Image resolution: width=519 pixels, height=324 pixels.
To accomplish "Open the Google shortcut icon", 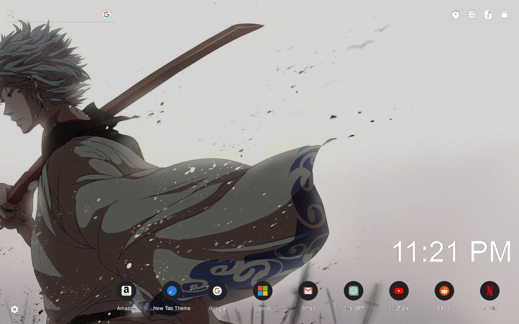I will (217, 291).
